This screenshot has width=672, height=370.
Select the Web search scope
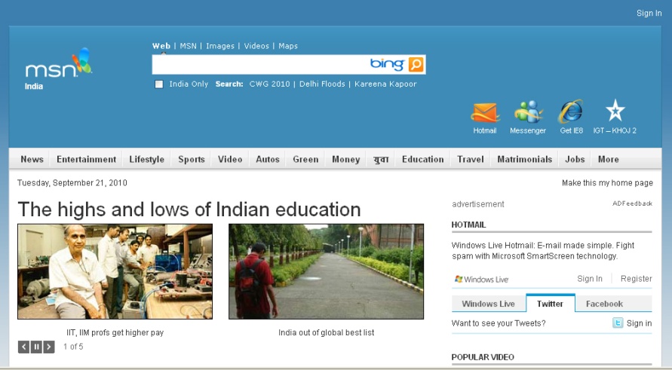161,46
